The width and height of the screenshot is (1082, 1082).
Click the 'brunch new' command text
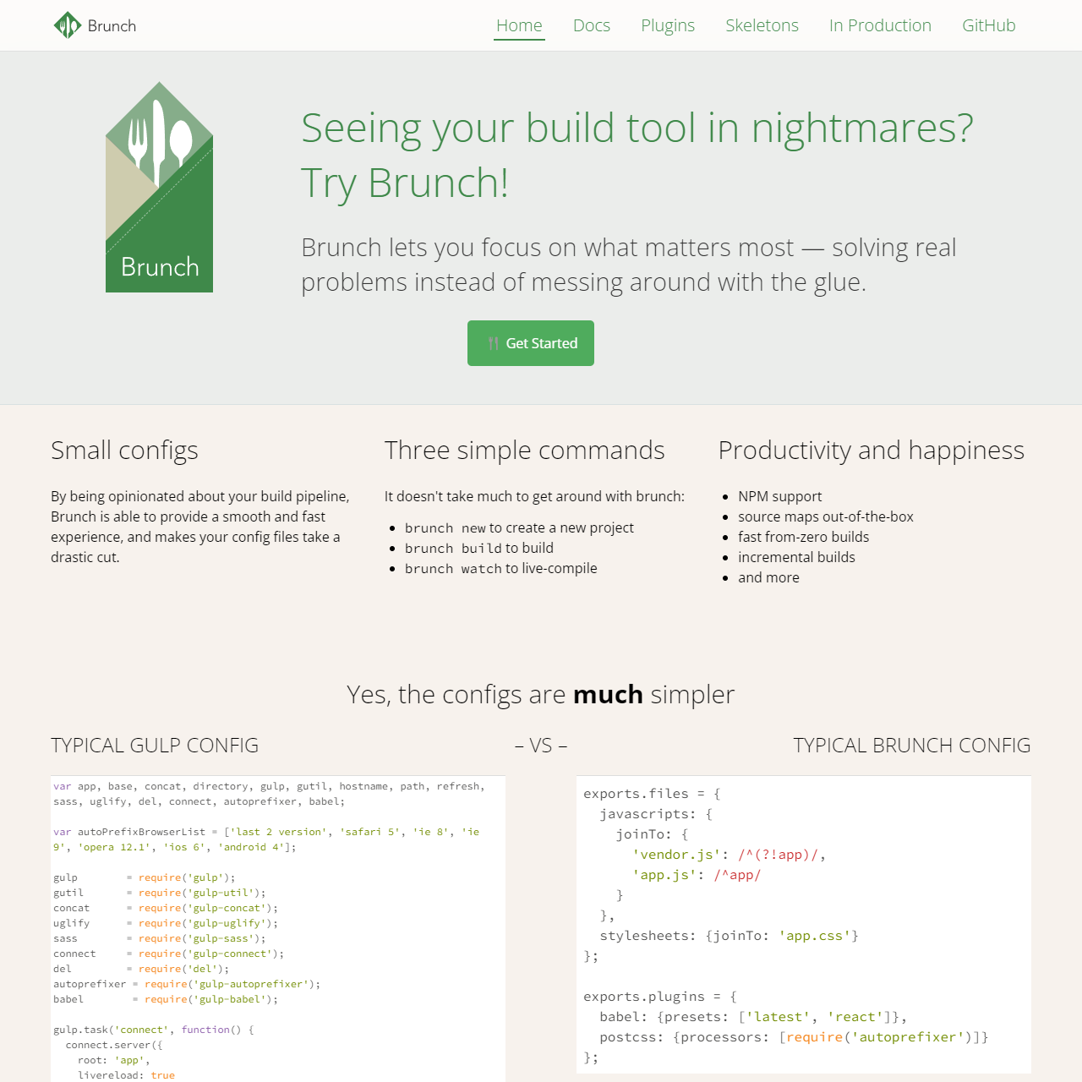pos(445,528)
